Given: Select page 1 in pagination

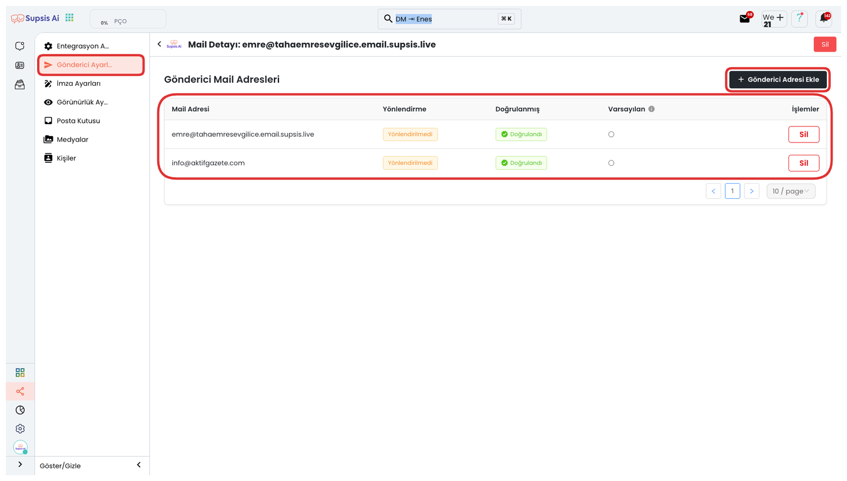Looking at the screenshot, I should [x=733, y=191].
